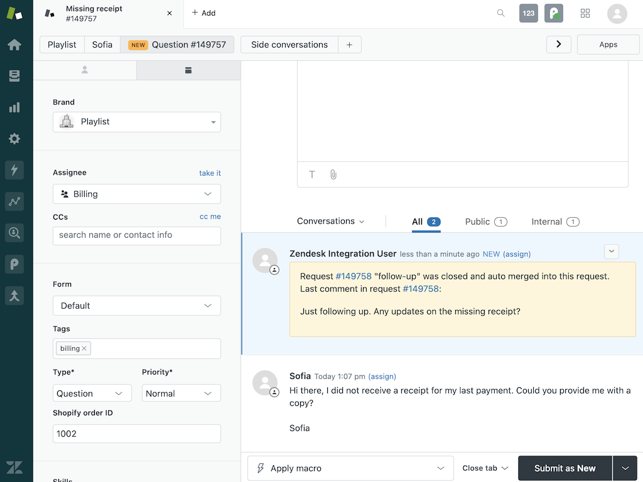
Task: Open the products grid icon
Action: [585, 13]
